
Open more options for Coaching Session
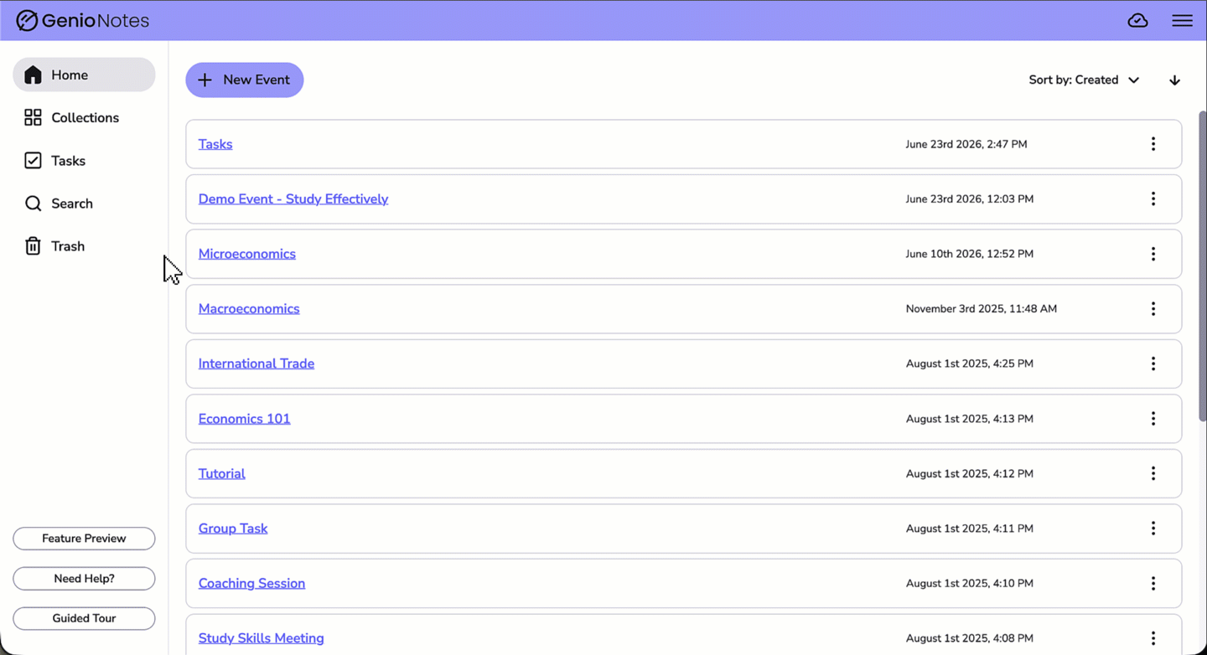point(1153,583)
